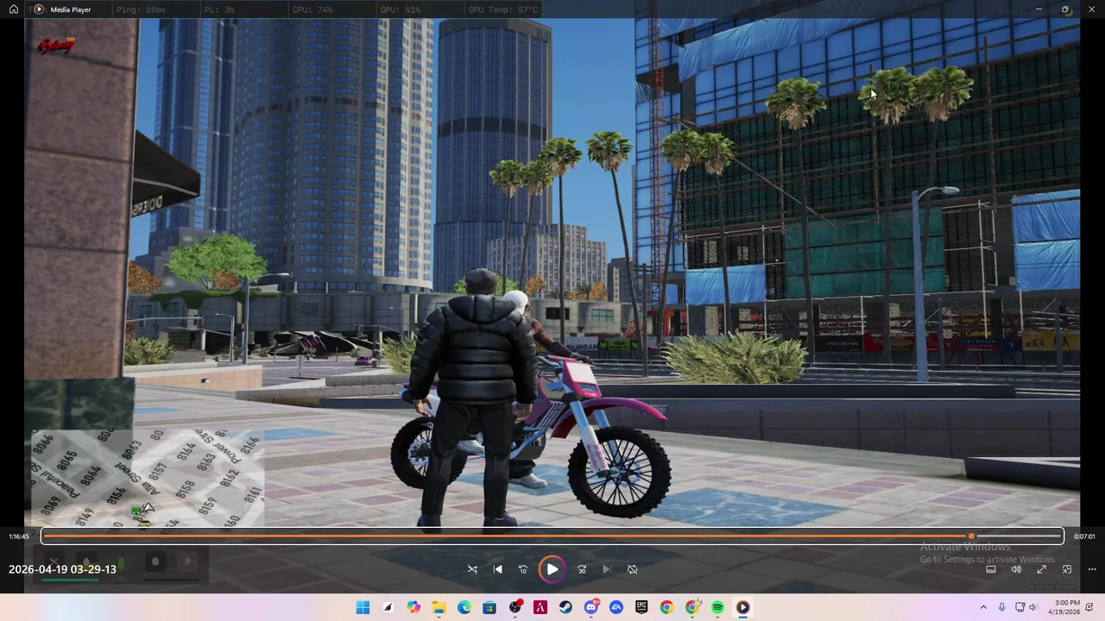Play the video with the play button
This screenshot has height=621, width=1105.
pyautogui.click(x=552, y=569)
